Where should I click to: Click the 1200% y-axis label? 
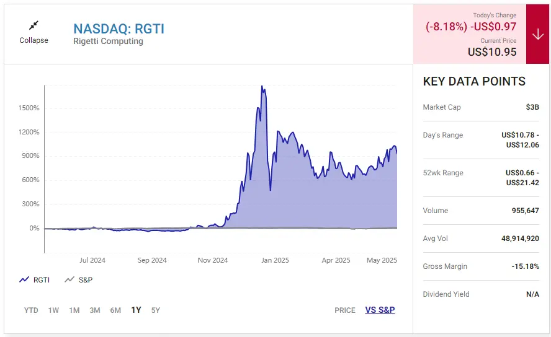[29, 132]
